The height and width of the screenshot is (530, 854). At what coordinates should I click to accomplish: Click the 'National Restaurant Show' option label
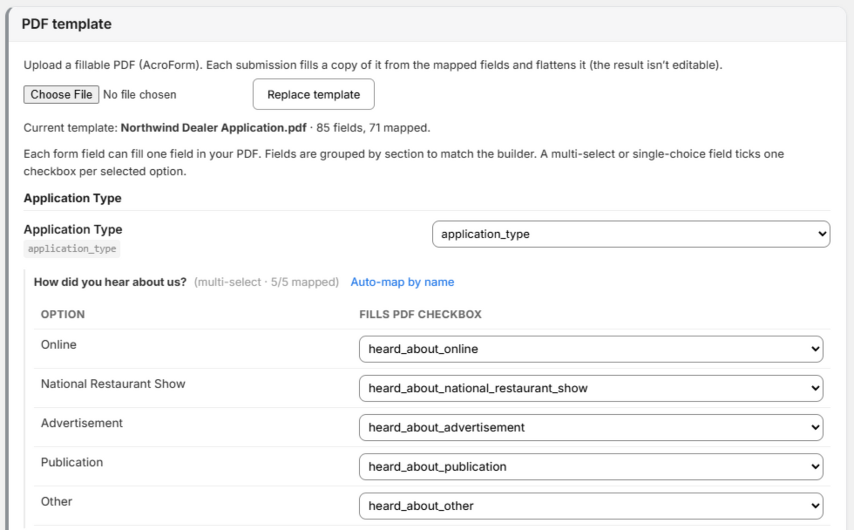click(x=113, y=384)
